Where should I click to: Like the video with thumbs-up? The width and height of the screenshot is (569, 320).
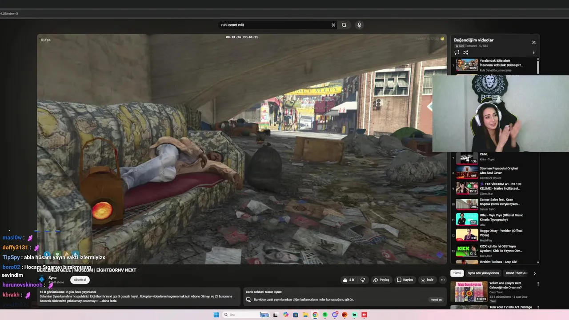(348, 280)
